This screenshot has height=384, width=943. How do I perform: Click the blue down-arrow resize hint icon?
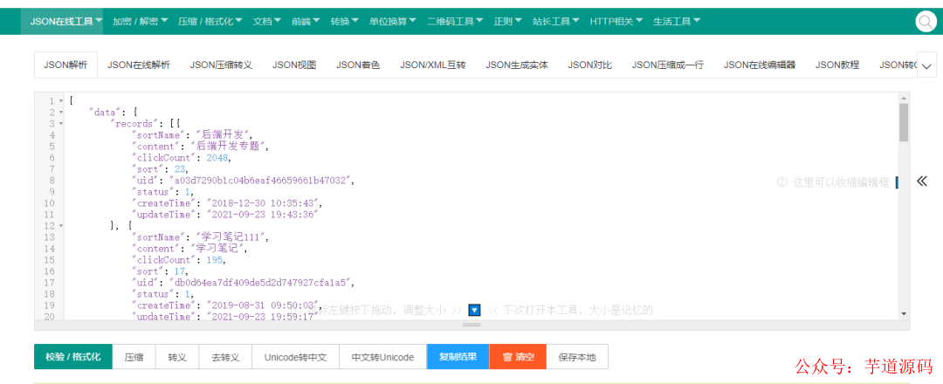coord(474,310)
